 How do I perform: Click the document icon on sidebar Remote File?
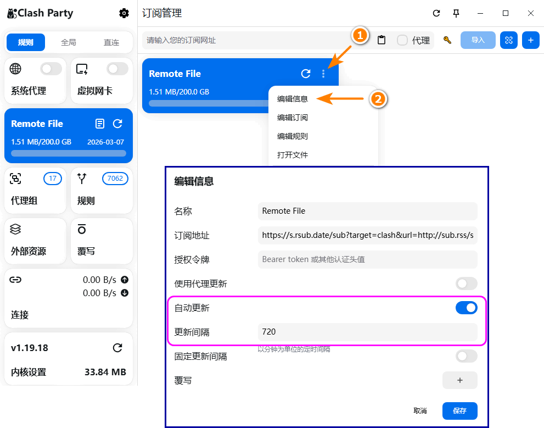tap(100, 124)
